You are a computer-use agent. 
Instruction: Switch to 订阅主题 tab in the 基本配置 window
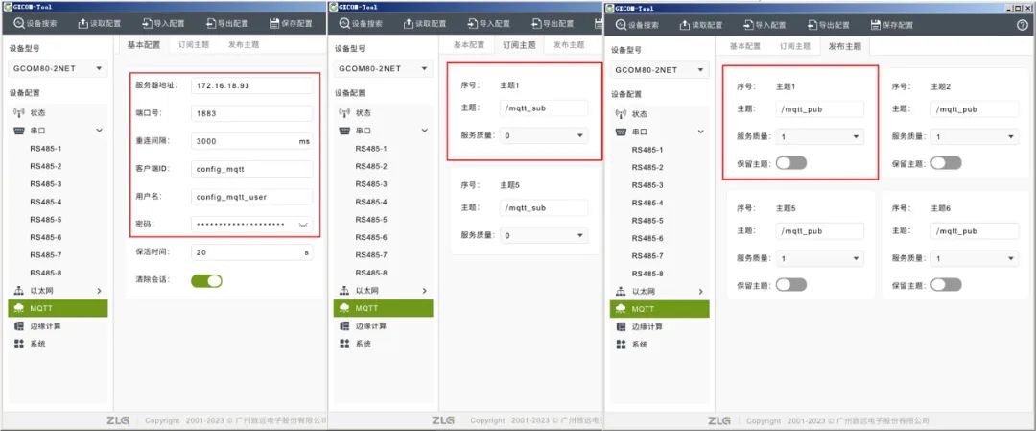pyautogui.click(x=194, y=45)
